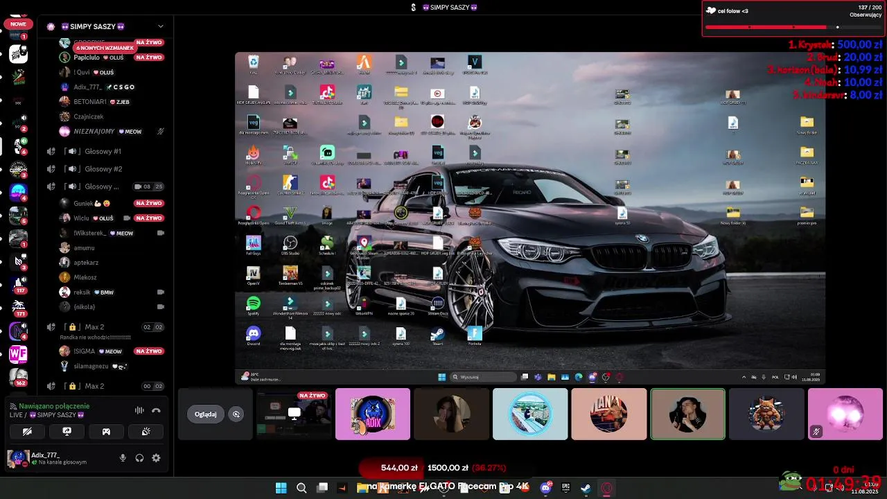Click camera icon next to reksik

click(161, 292)
